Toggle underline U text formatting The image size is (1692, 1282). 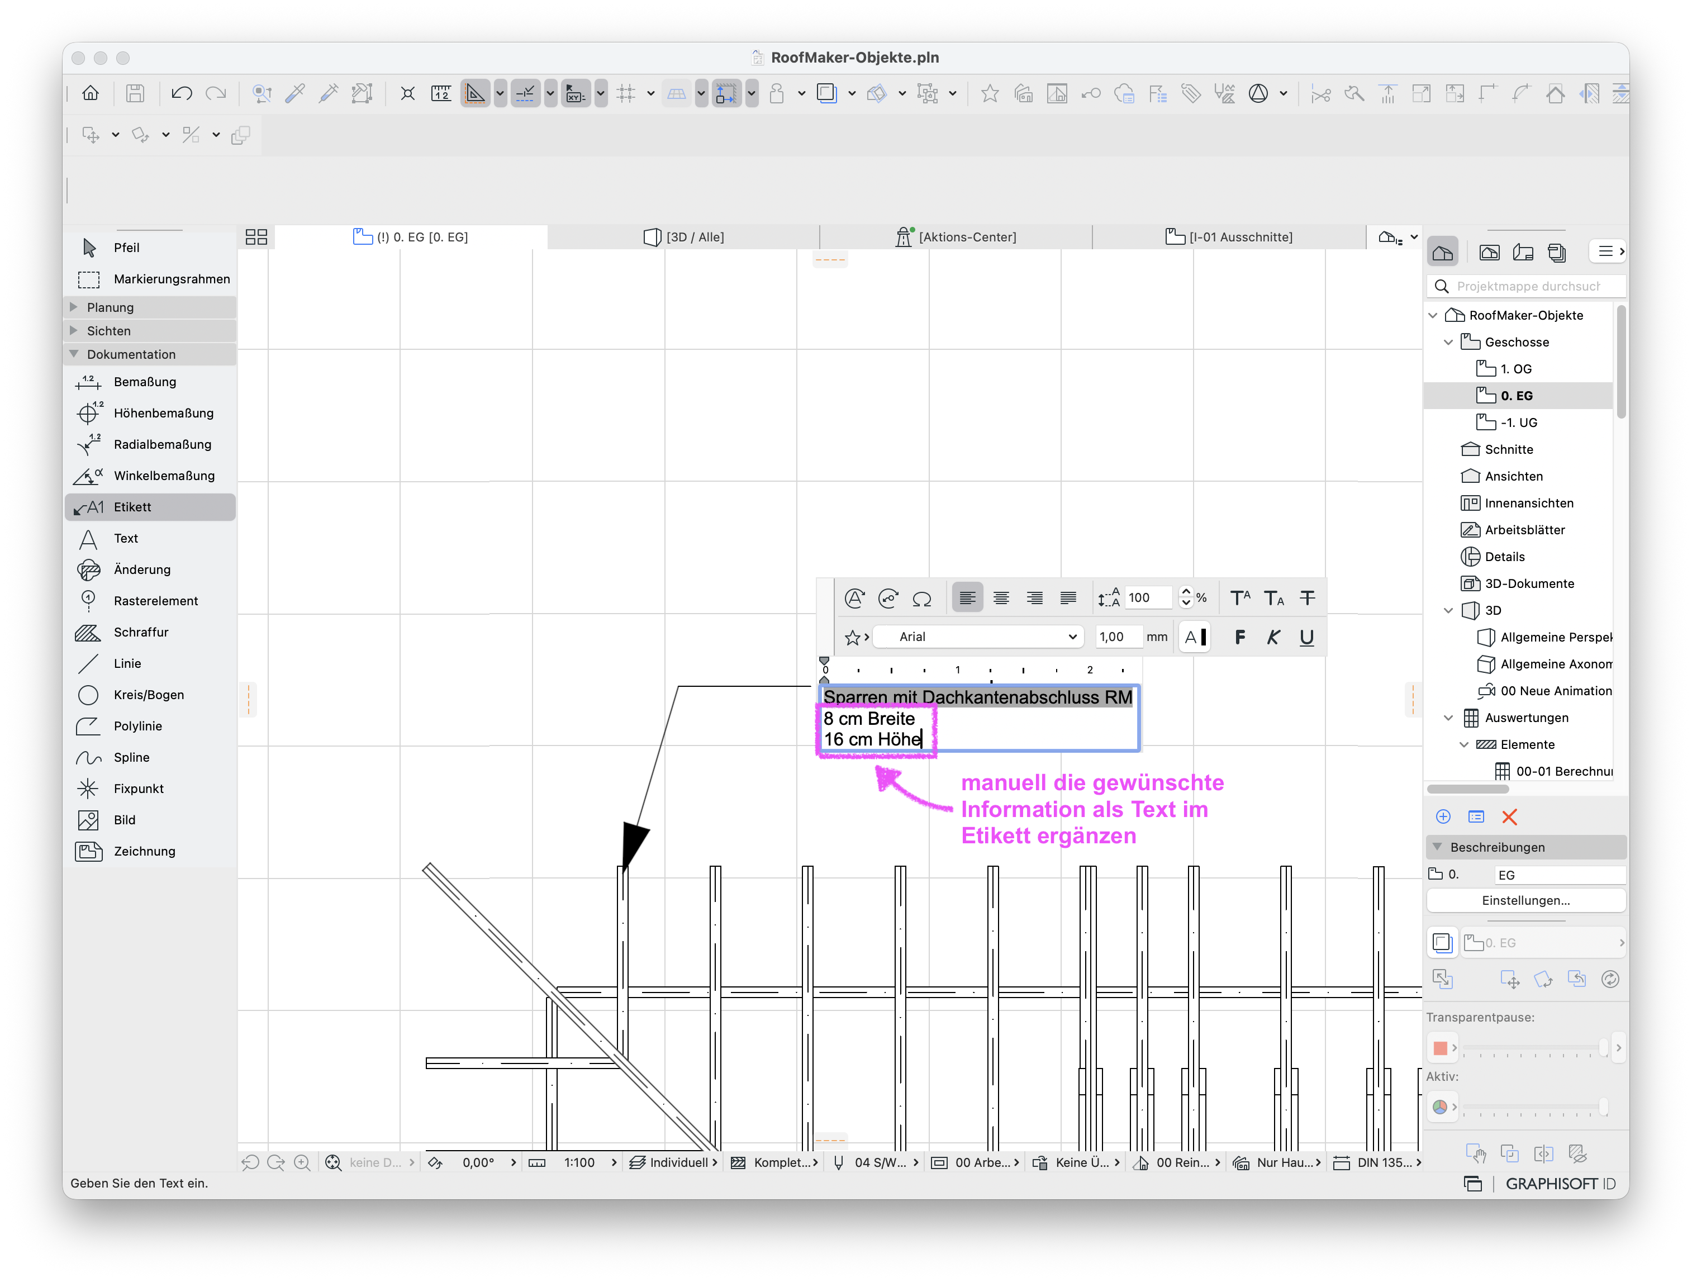coord(1306,637)
